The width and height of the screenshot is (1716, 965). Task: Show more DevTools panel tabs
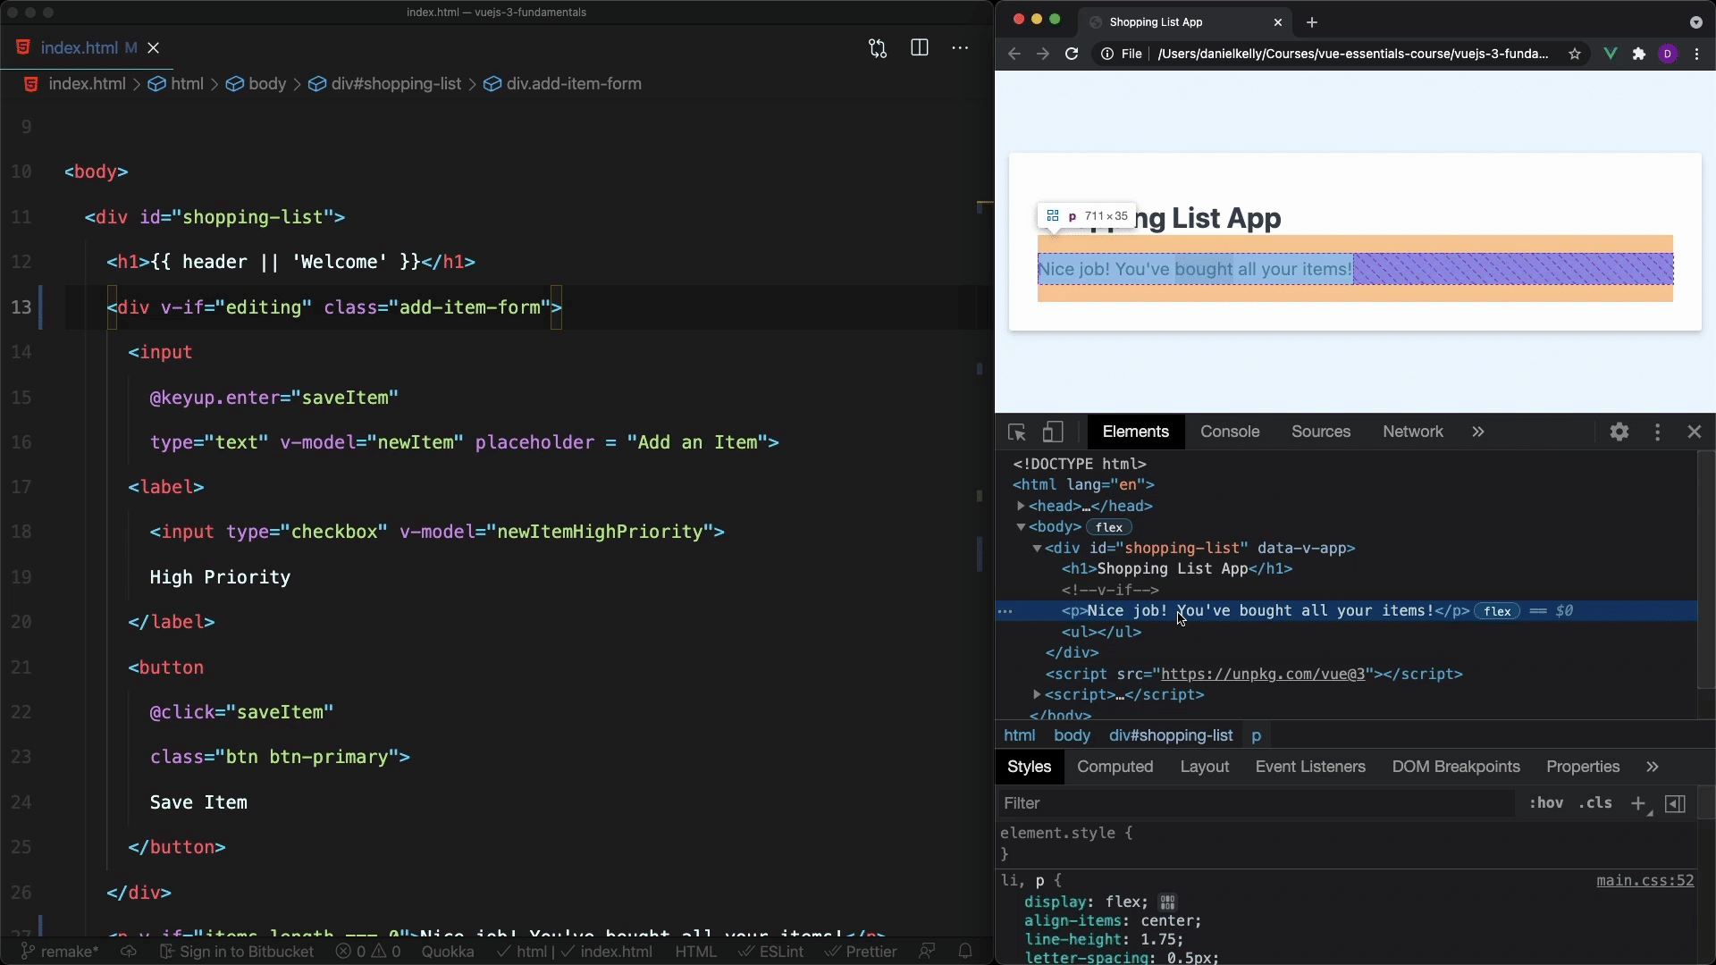(1478, 432)
